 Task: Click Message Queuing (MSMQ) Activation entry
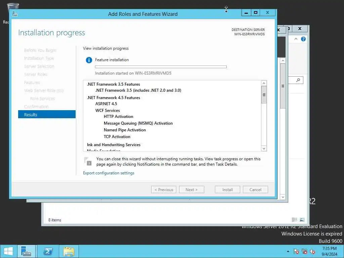(138, 123)
